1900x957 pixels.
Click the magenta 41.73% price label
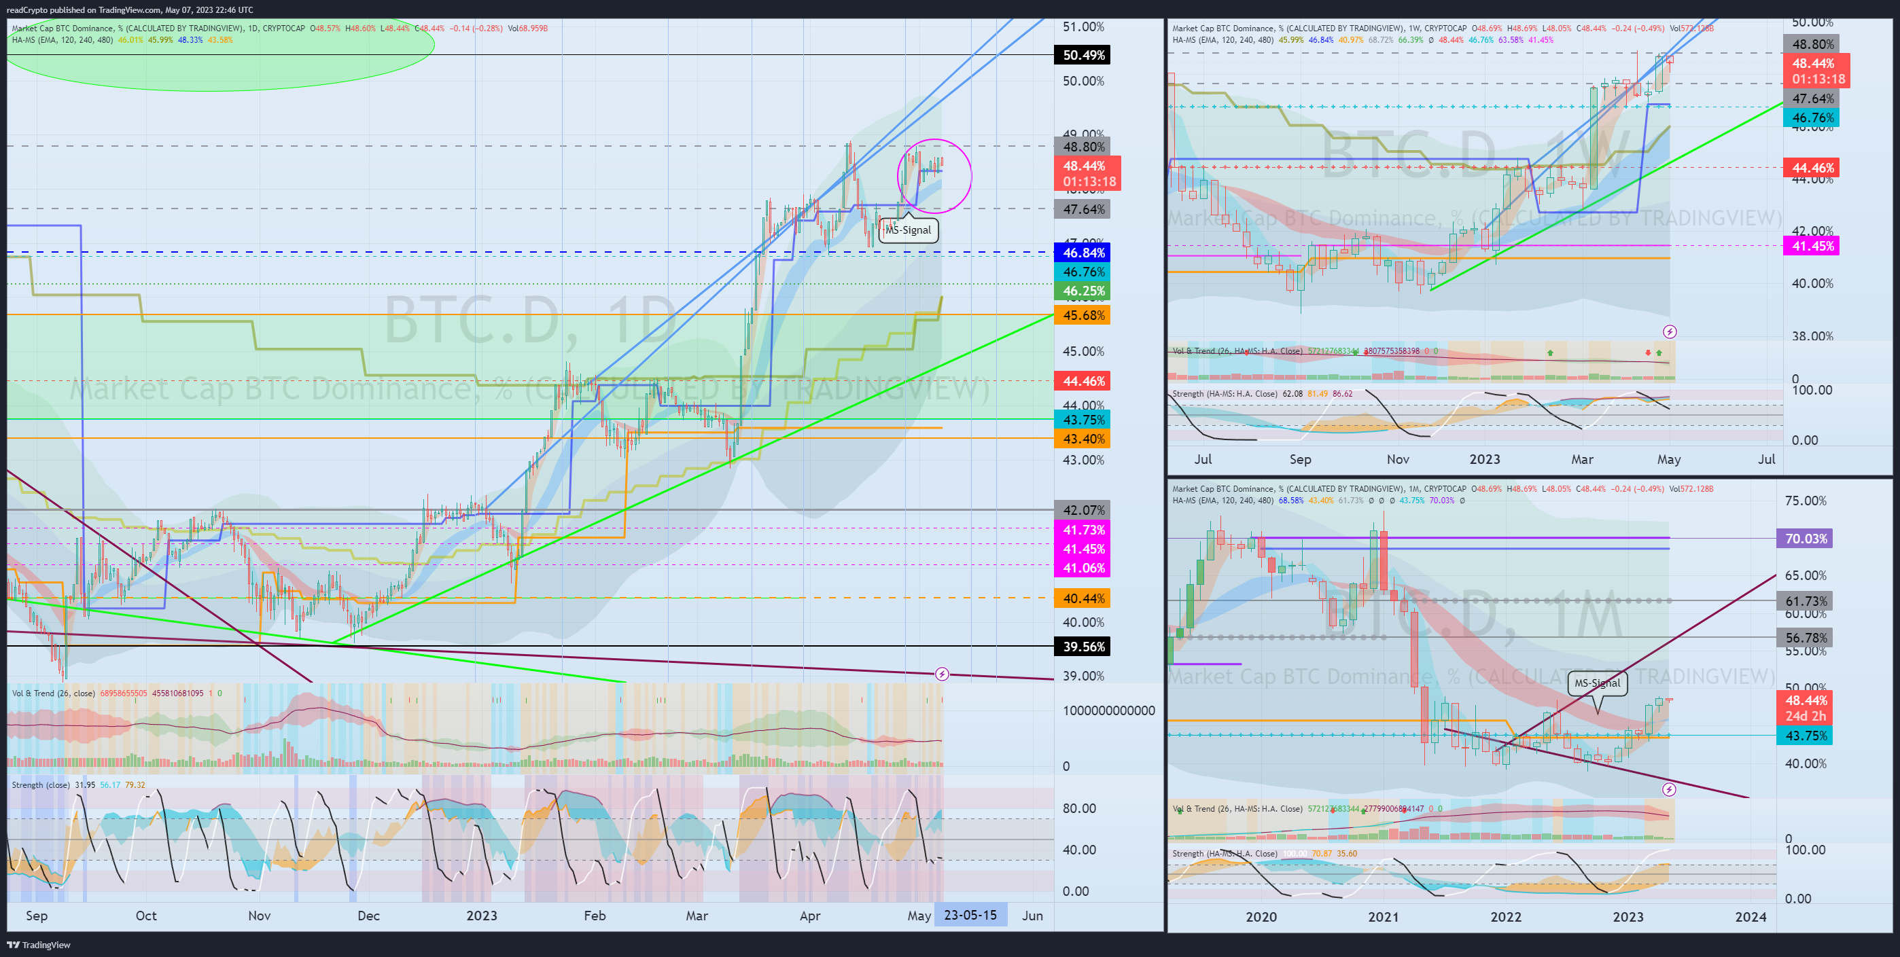[1083, 530]
